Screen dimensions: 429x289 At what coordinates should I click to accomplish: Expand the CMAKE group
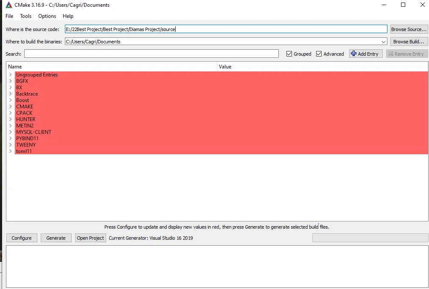[x=11, y=107]
